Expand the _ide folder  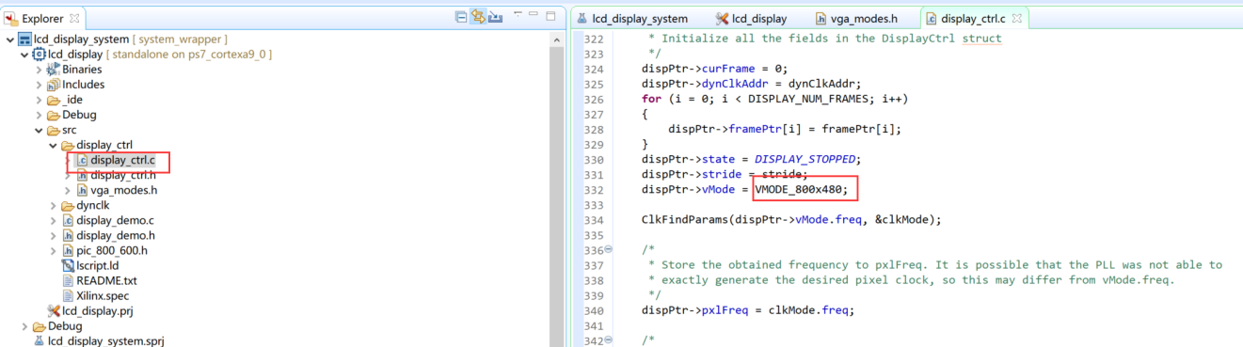pyautogui.click(x=40, y=100)
